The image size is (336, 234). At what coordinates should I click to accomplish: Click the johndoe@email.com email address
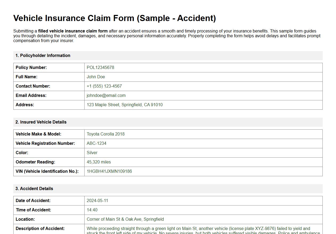pyautogui.click(x=106, y=95)
